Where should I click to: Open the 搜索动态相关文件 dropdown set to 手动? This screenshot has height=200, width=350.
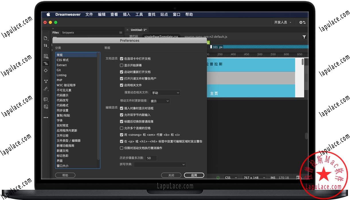click(165, 93)
